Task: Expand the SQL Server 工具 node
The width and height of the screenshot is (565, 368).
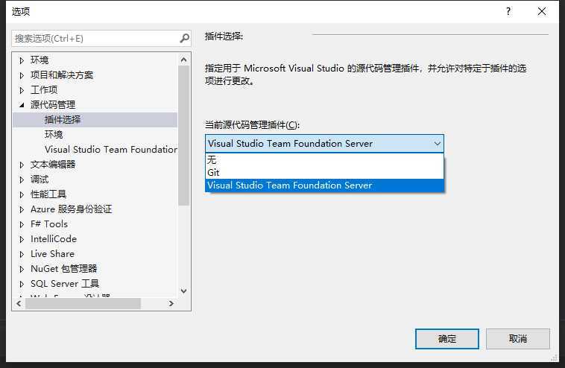Action: (22, 284)
